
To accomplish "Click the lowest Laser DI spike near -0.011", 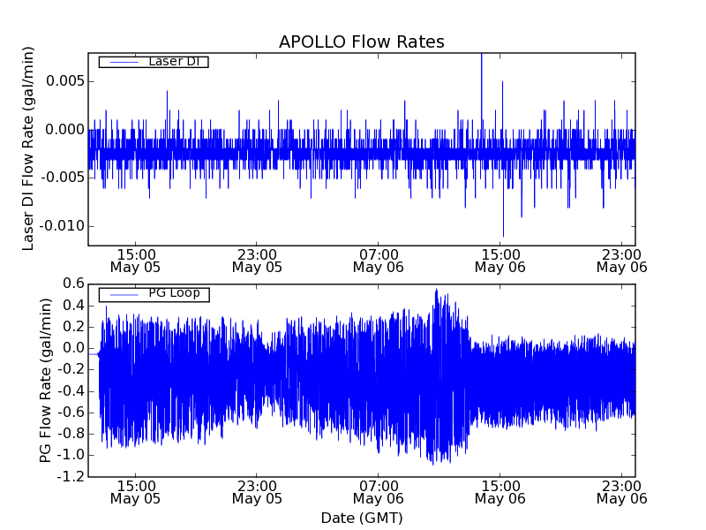I will tap(503, 236).
